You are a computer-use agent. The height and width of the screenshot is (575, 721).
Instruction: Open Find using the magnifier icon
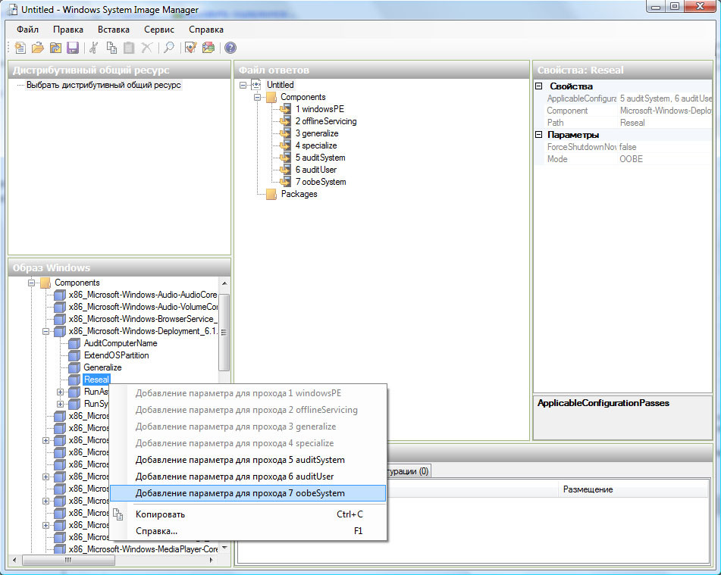[168, 48]
